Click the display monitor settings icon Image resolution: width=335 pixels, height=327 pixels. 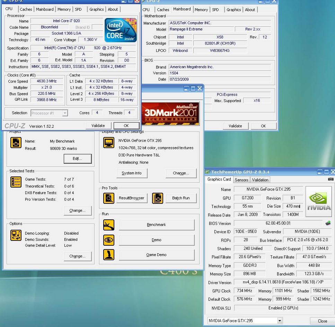109,143
